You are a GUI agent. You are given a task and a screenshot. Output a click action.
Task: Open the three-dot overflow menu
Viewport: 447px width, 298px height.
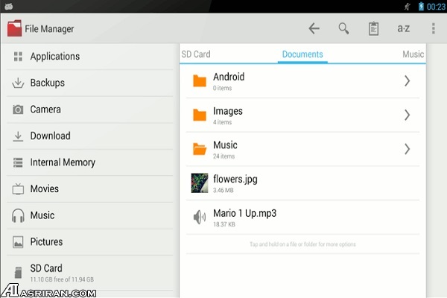click(434, 29)
